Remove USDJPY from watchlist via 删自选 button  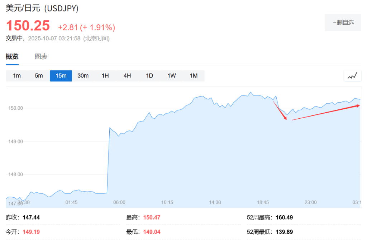[x=343, y=23]
